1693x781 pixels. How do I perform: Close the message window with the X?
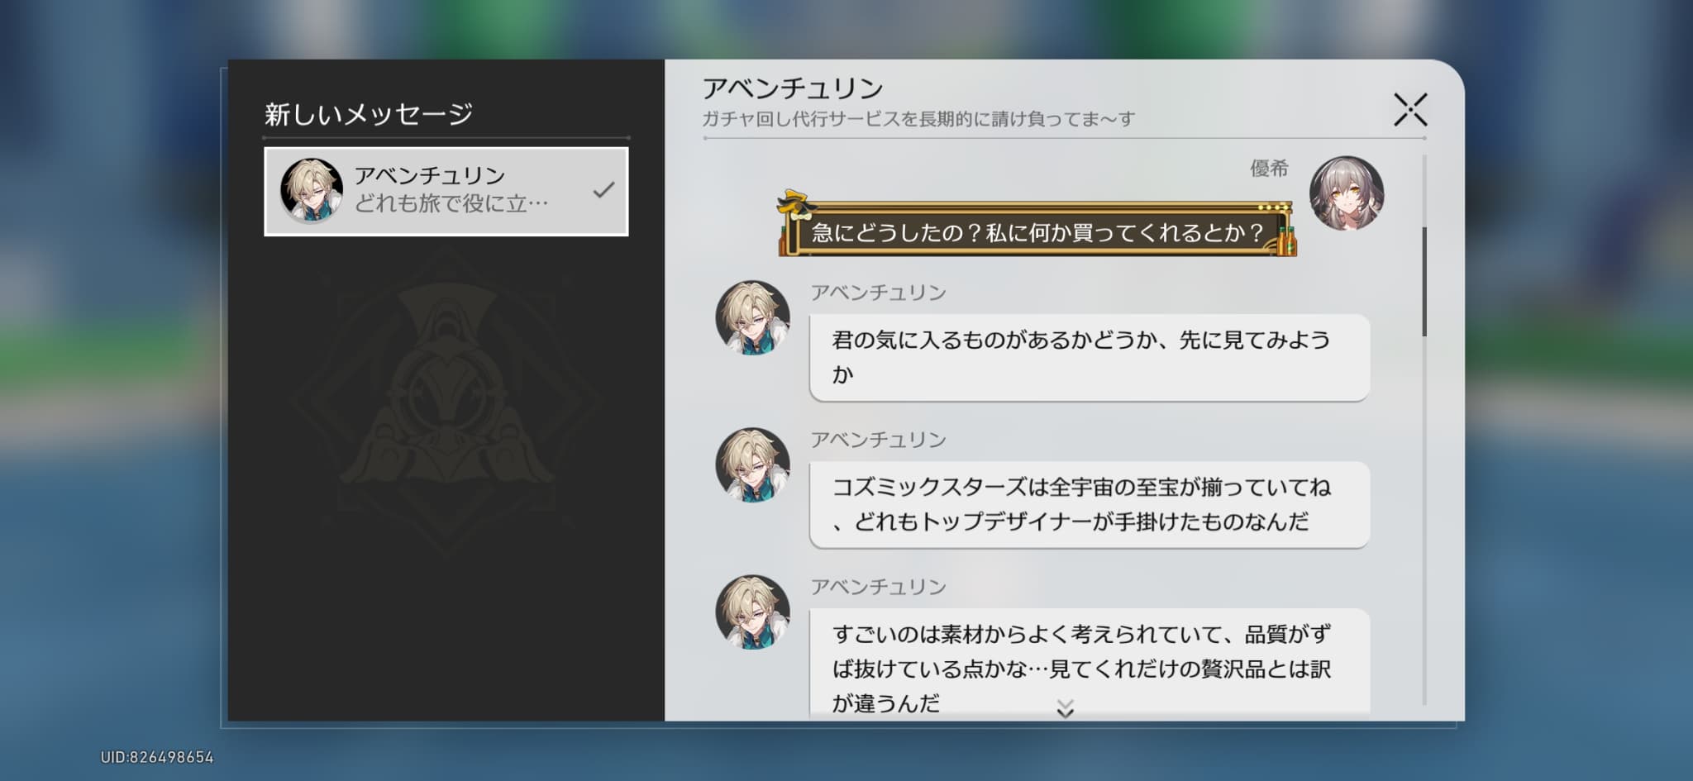pyautogui.click(x=1409, y=110)
